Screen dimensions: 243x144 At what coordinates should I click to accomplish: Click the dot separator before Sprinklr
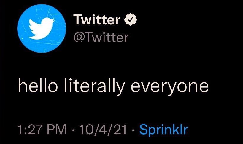[133, 130]
